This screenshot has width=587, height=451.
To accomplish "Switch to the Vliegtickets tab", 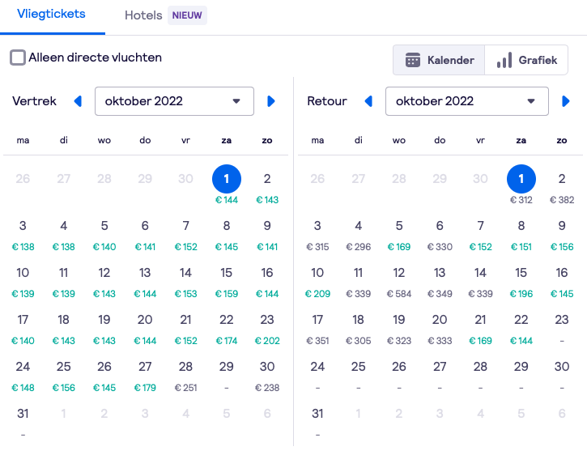I will (51, 15).
